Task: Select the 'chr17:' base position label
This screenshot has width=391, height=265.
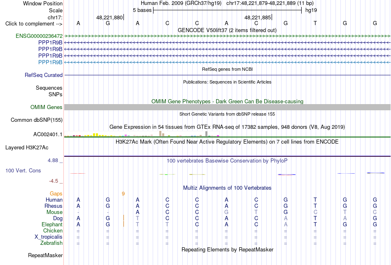Action: coord(55,17)
